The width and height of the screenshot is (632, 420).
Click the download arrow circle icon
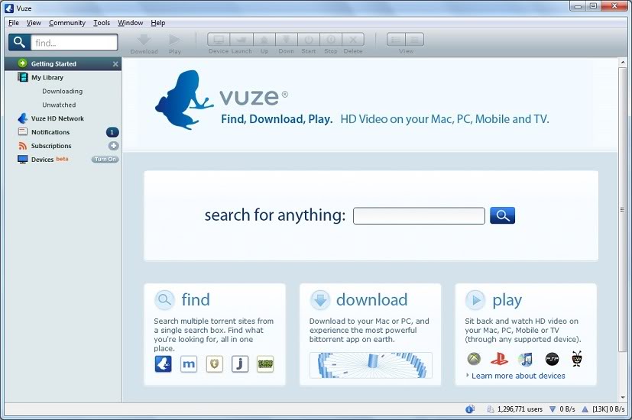[320, 300]
